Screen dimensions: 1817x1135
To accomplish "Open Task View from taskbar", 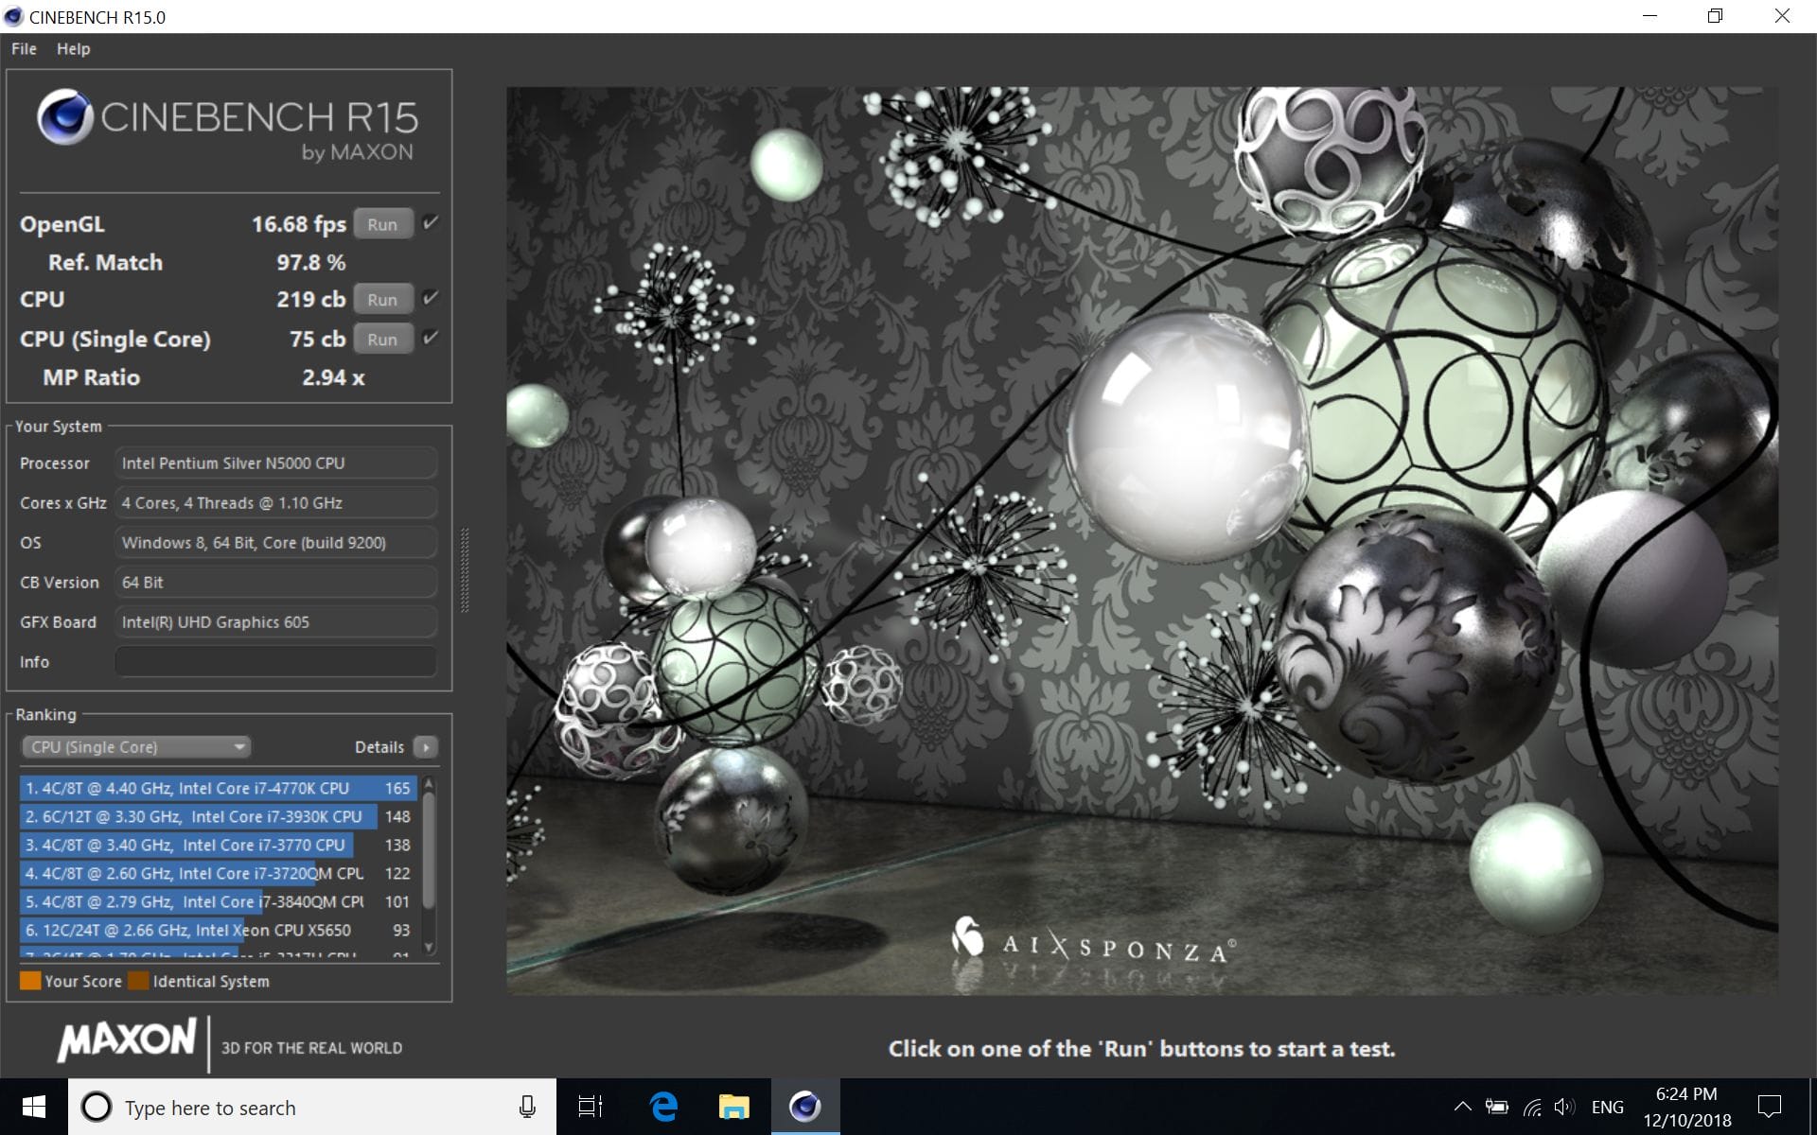I will [591, 1107].
